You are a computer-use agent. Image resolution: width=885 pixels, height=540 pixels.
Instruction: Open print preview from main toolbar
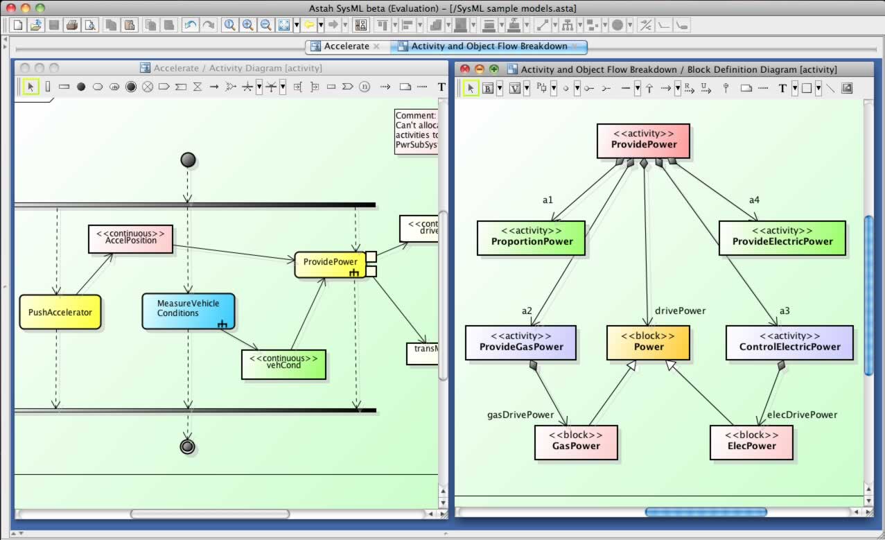pos(90,26)
